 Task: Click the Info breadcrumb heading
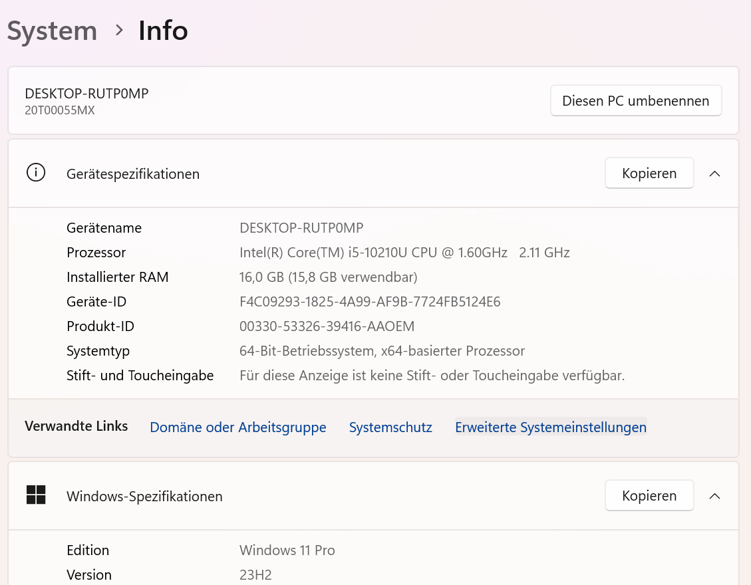pos(163,31)
